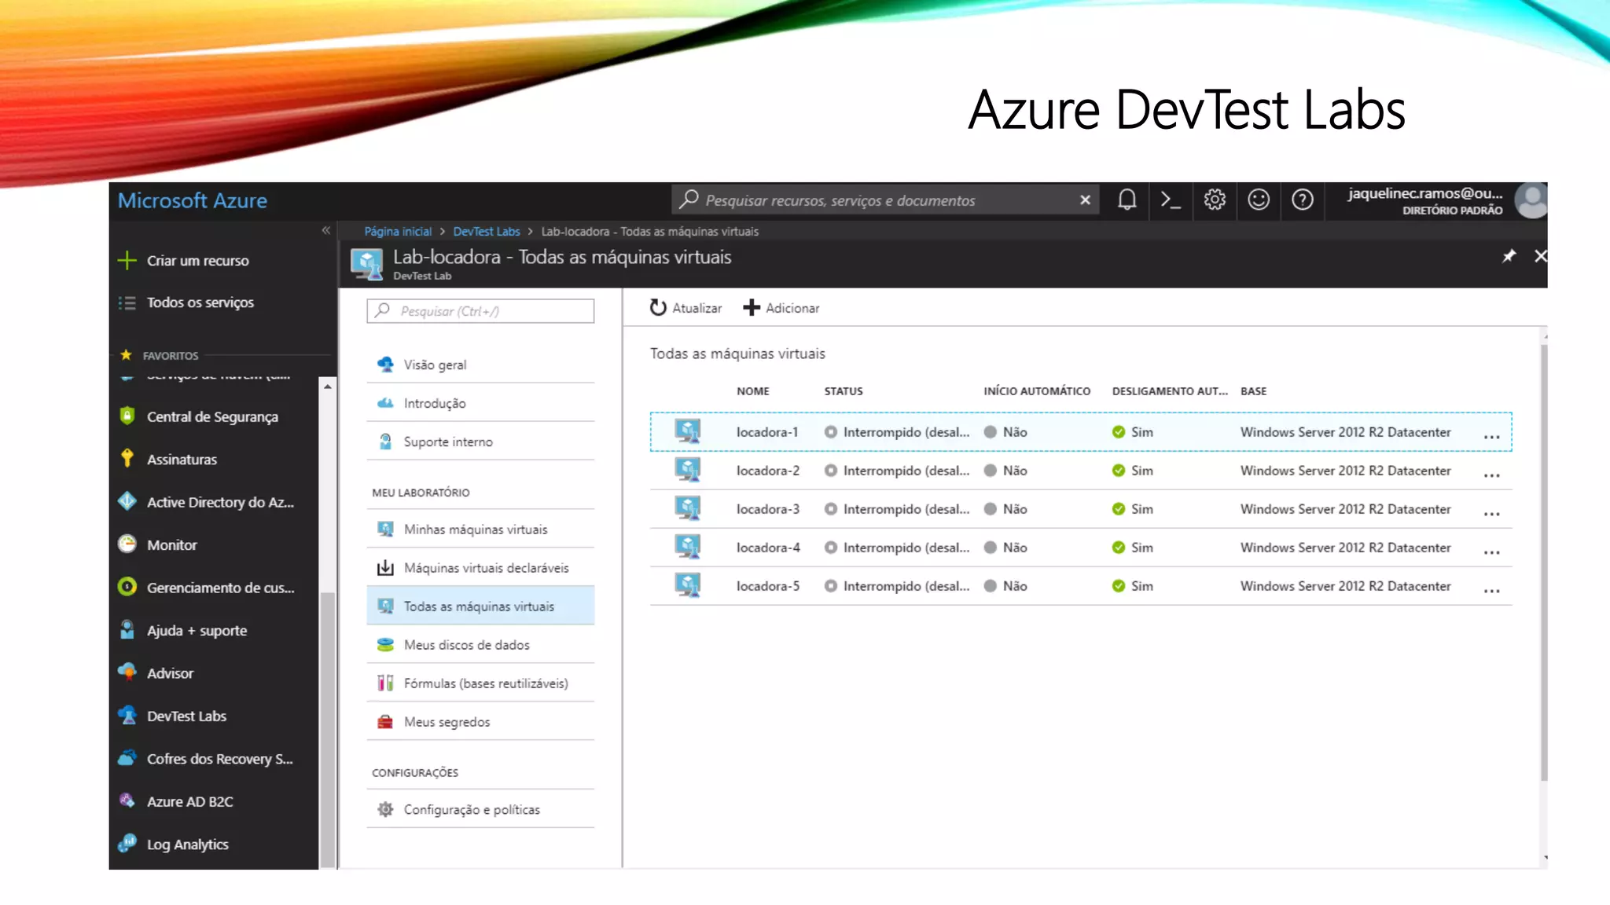This screenshot has width=1610, height=905.
Task: Open portal settings gear icon
Action: [1215, 200]
